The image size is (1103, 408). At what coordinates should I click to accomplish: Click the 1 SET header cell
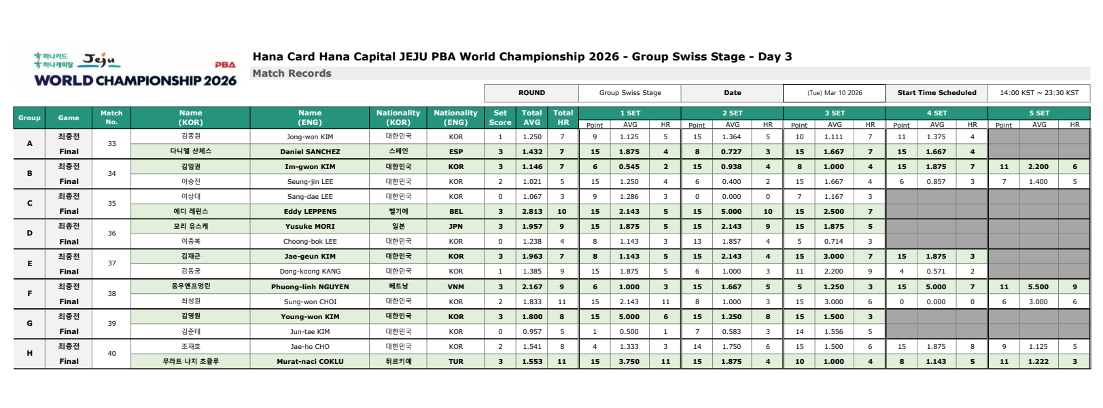630,113
